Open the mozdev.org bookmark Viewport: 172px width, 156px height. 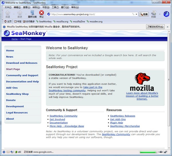click(x=94, y=21)
